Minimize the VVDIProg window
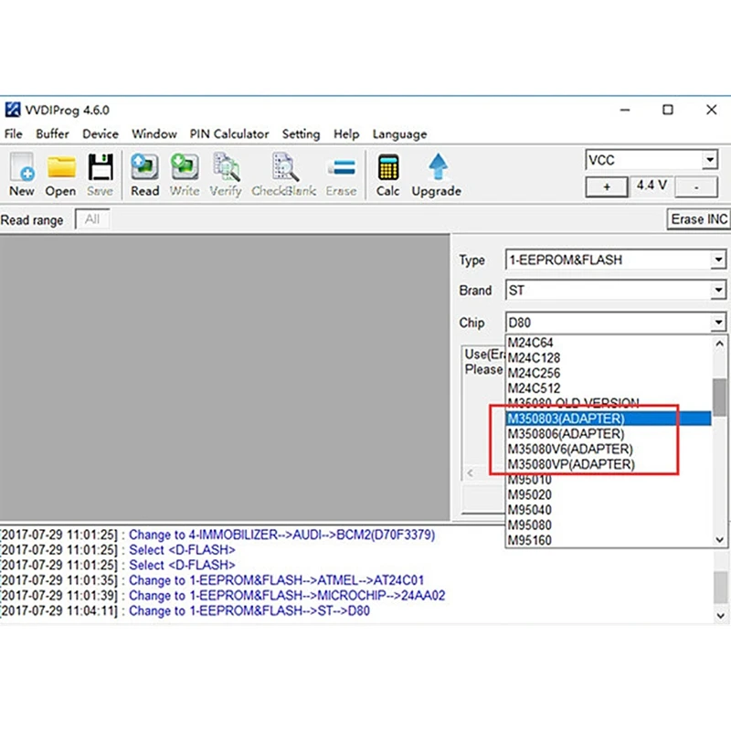731x731 pixels. pyautogui.click(x=625, y=110)
